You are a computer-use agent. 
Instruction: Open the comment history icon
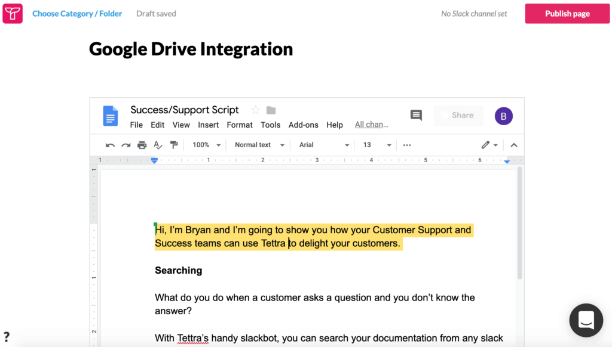pos(416,115)
